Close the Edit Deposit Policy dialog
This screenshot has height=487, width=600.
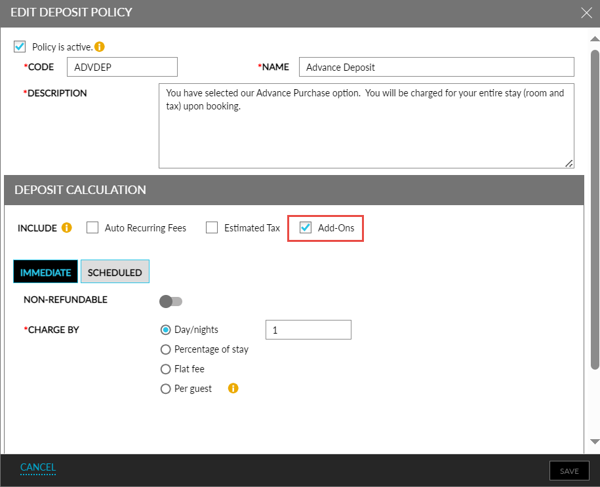[586, 12]
